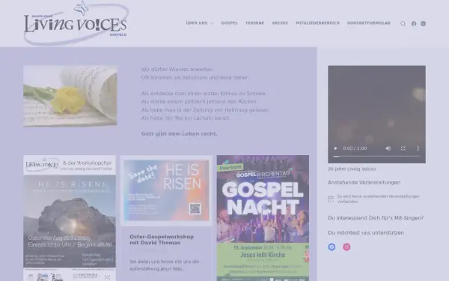The height and width of the screenshot is (281, 449).
Task: Click the video progress bar
Action: tap(376, 157)
